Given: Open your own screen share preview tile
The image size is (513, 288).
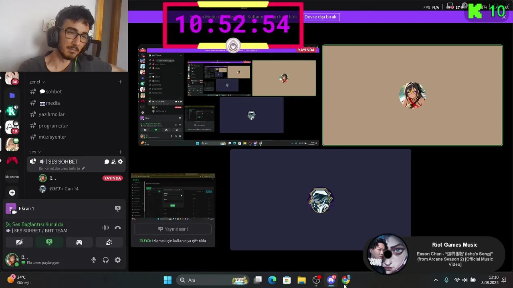Looking at the screenshot, I should pyautogui.click(x=229, y=95).
